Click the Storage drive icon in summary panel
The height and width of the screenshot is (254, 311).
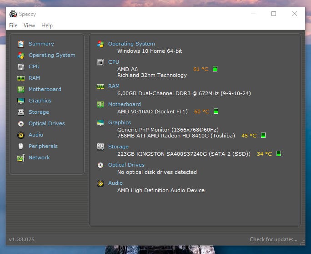(100, 147)
